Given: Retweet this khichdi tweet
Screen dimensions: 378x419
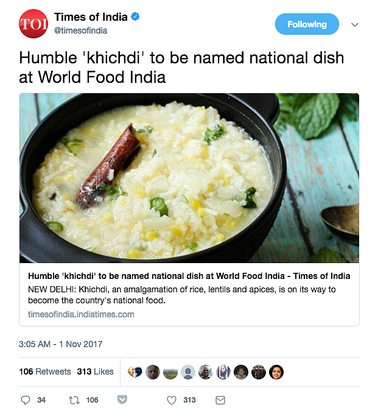Looking at the screenshot, I should [74, 400].
